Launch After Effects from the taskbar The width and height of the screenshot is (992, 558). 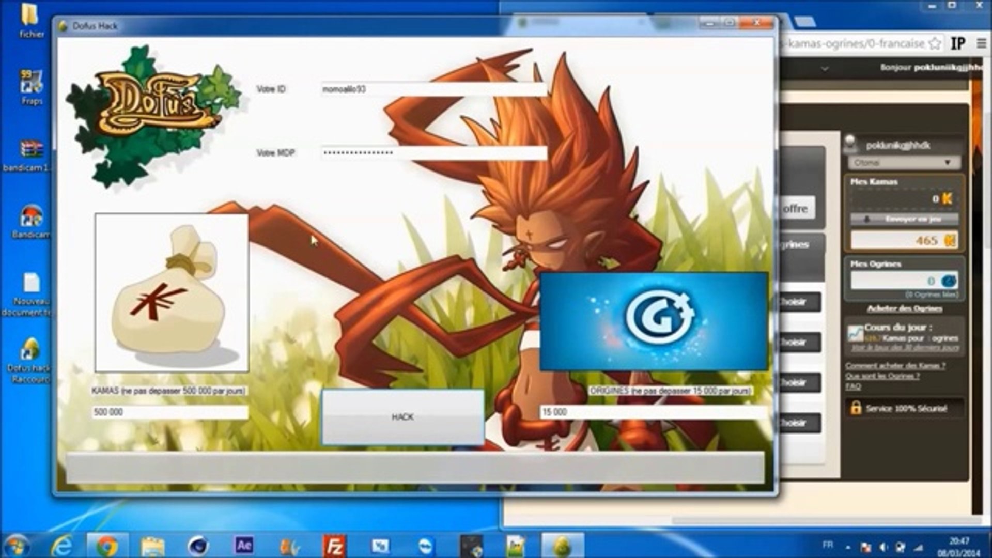click(243, 546)
